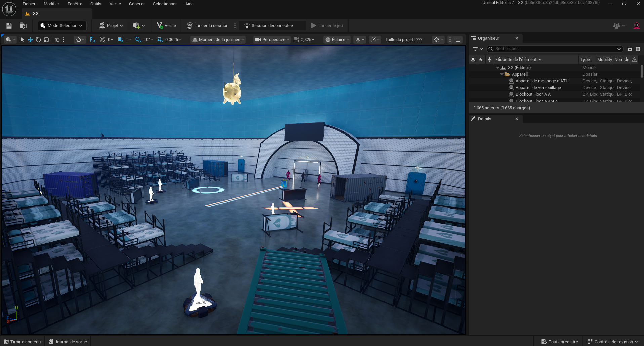Open the Mode Sélection dropdown
Image resolution: width=644 pixels, height=346 pixels.
click(x=62, y=26)
